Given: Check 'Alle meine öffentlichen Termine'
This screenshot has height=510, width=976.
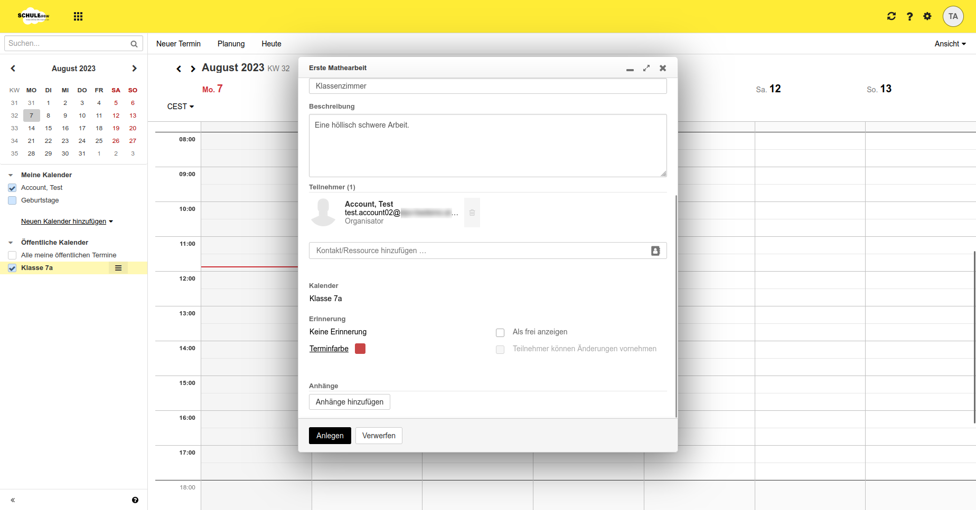Looking at the screenshot, I should point(12,255).
